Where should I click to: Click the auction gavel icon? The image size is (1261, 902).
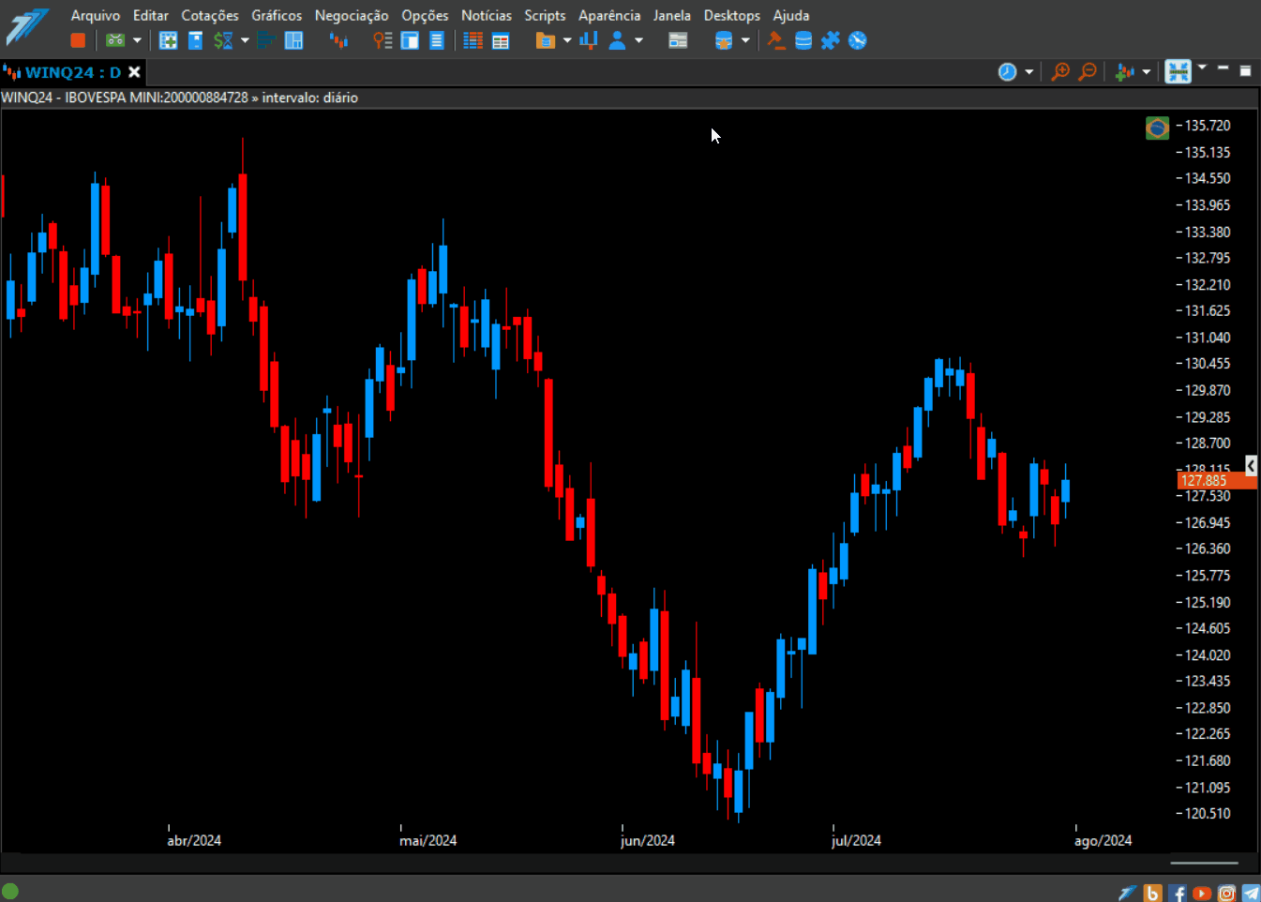click(x=776, y=40)
